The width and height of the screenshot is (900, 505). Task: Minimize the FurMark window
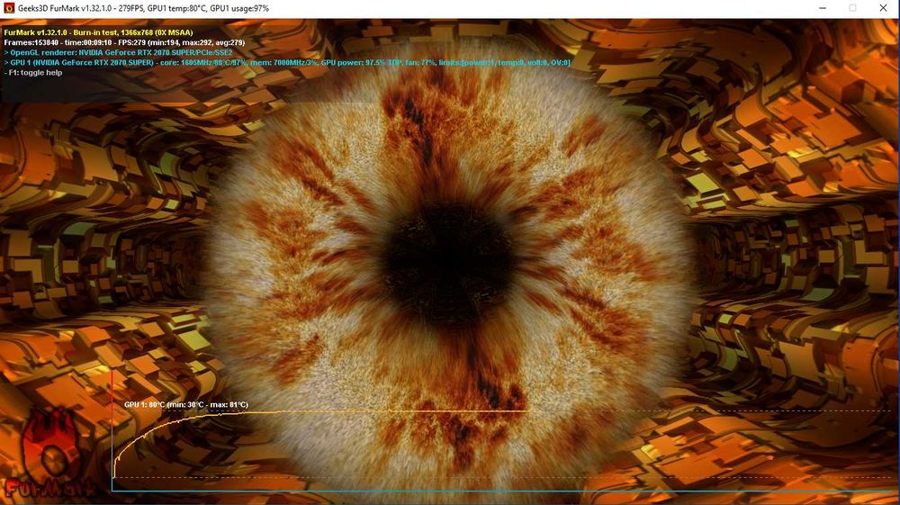tap(823, 8)
